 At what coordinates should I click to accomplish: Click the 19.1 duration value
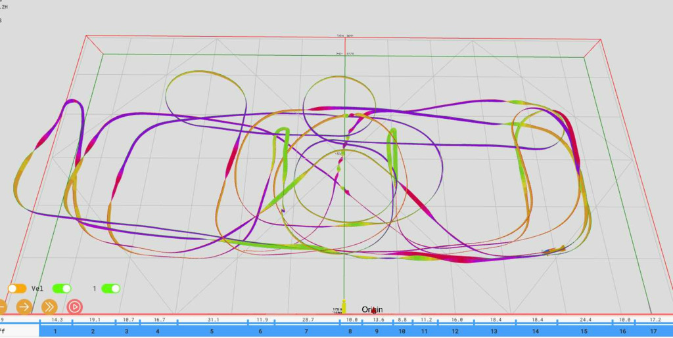pyautogui.click(x=95, y=320)
